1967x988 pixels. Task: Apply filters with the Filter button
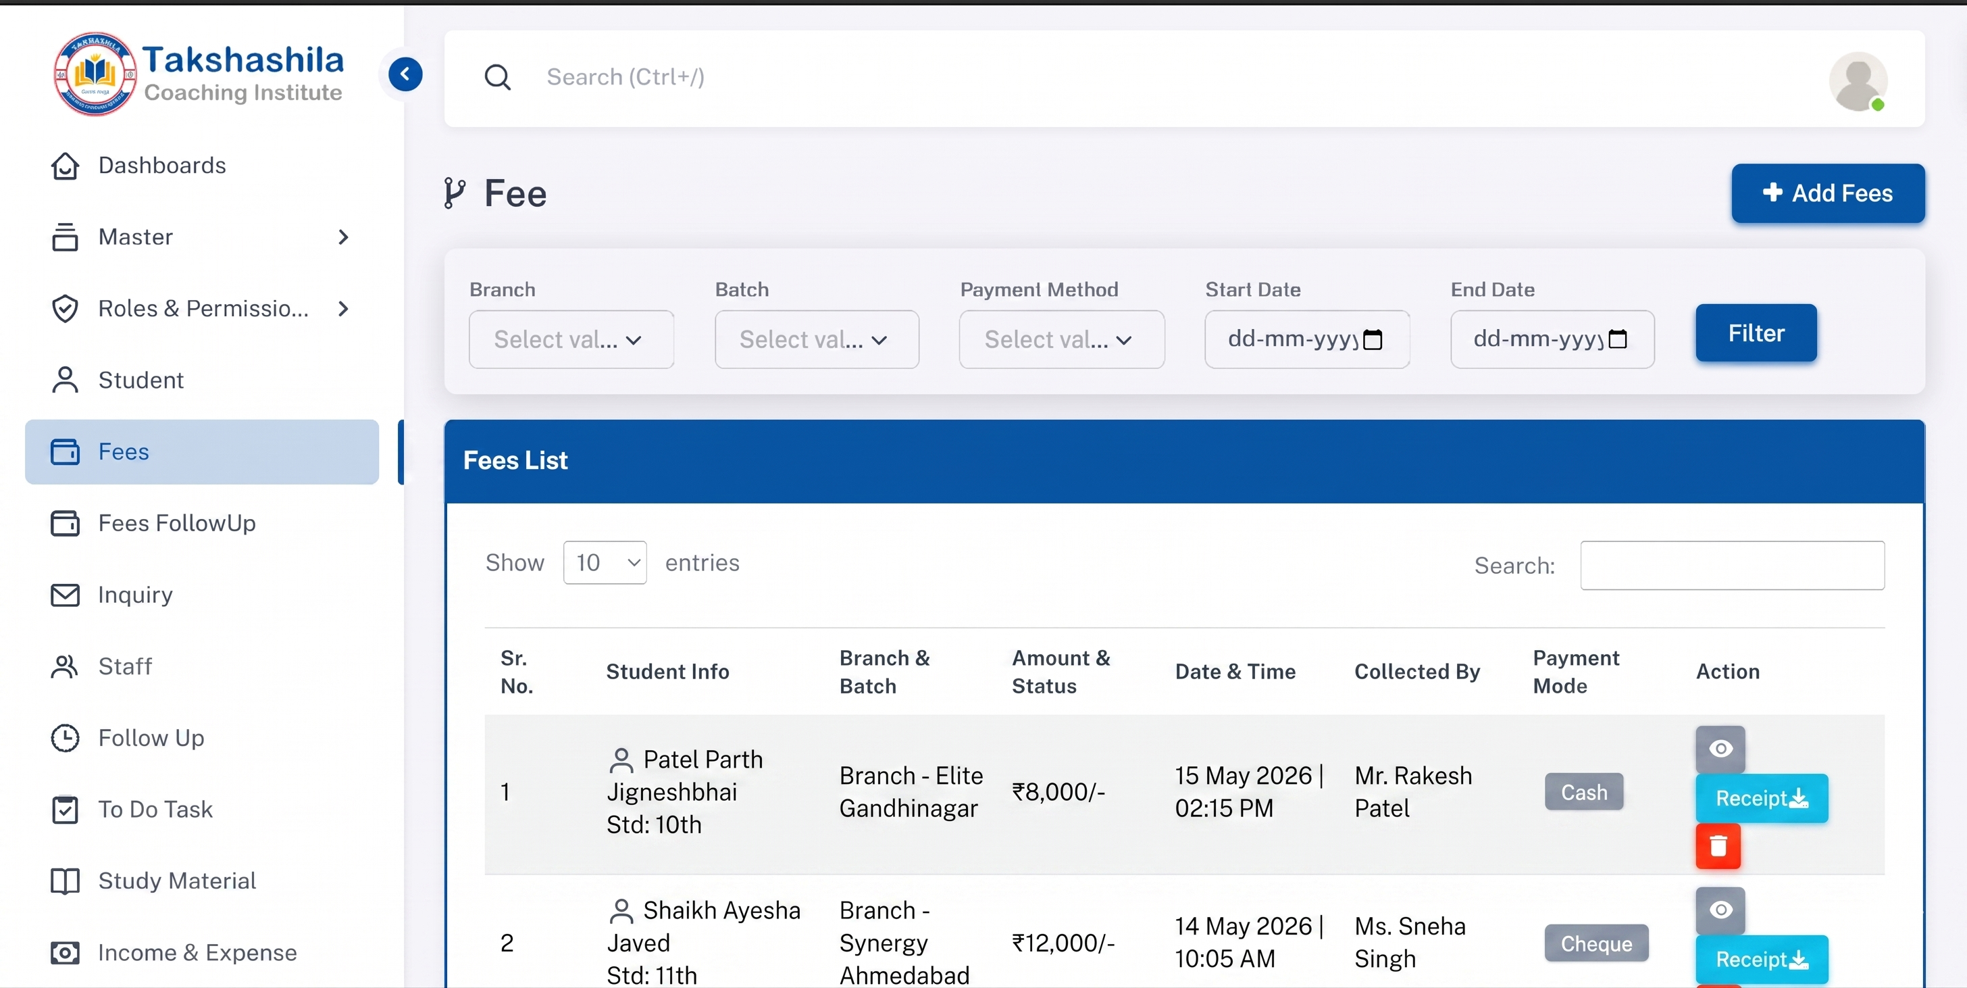pyautogui.click(x=1756, y=333)
